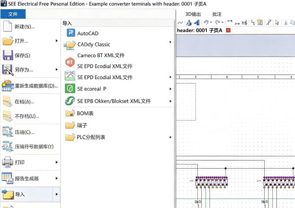Viewport: 295px width, 208px height.
Task: Choose the 导入 entry in file menu
Action: [30, 194]
